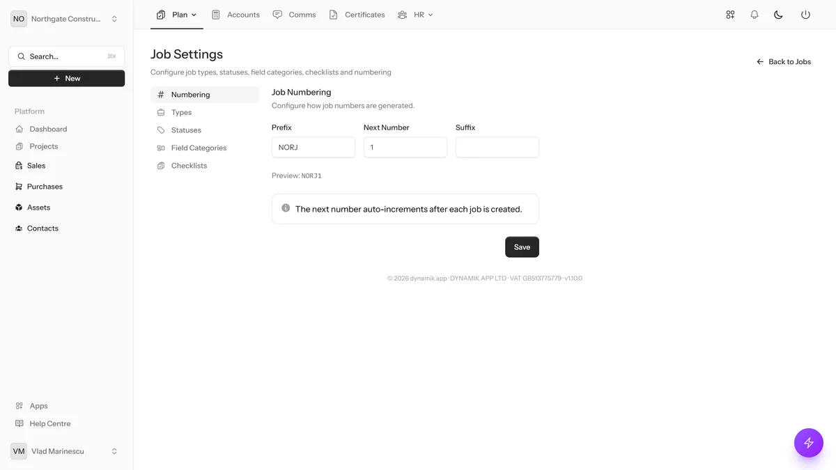Open the apps grid icon in top bar
This screenshot has height=470, width=836.
[730, 15]
